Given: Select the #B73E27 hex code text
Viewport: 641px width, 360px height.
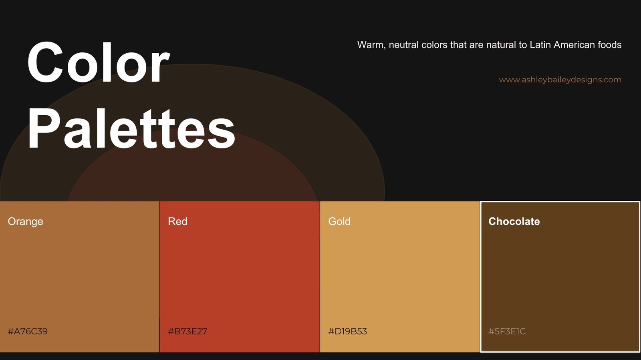Looking at the screenshot, I should (x=187, y=331).
